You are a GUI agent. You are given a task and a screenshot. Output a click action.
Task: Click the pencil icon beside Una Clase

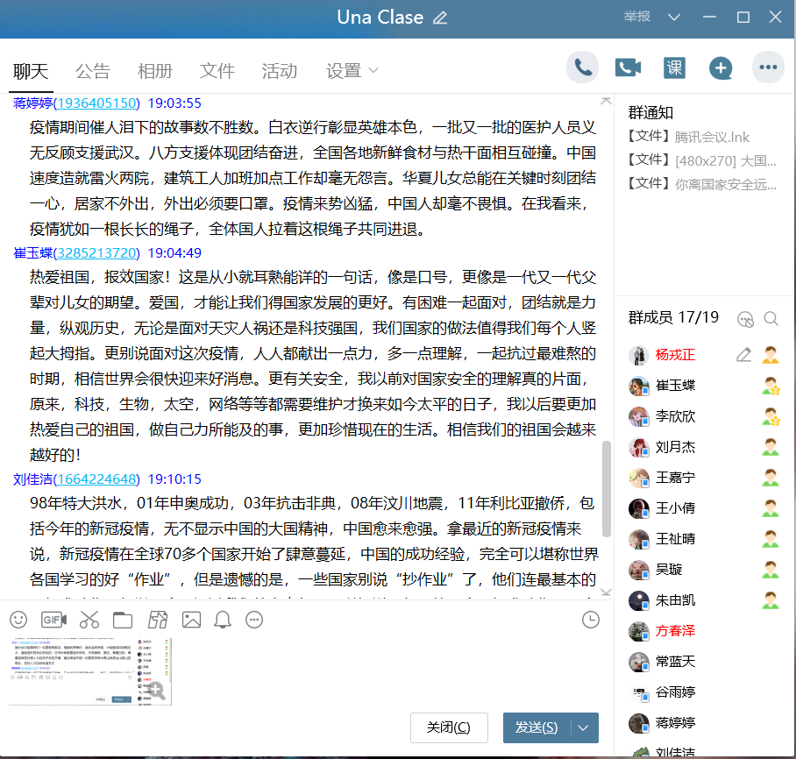(440, 18)
